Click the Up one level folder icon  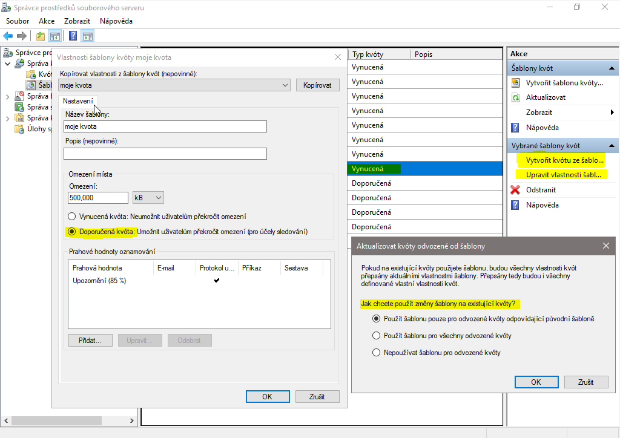pyautogui.click(x=41, y=36)
